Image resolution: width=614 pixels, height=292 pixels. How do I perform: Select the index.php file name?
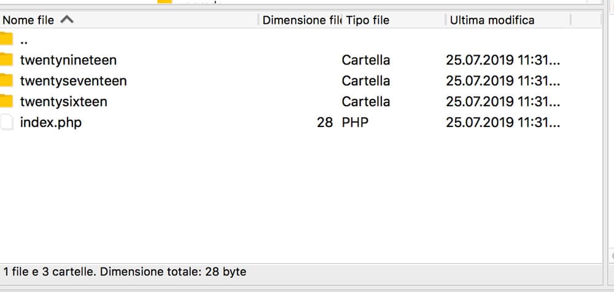(51, 123)
